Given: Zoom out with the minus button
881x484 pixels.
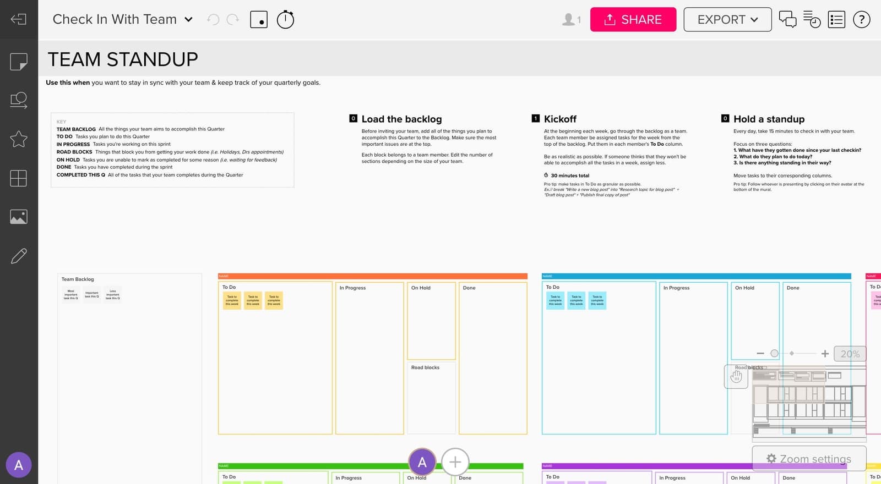Looking at the screenshot, I should coord(760,354).
